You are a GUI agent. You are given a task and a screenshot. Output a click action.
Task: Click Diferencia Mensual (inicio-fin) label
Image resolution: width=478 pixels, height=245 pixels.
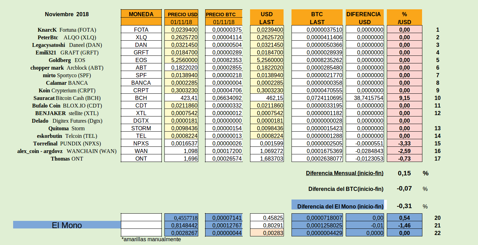pyautogui.click(x=345, y=173)
